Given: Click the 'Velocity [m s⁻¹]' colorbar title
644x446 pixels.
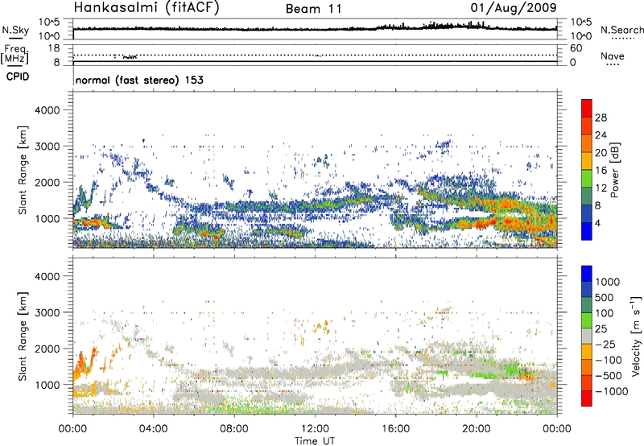Looking at the screenshot, I should pyautogui.click(x=636, y=336).
